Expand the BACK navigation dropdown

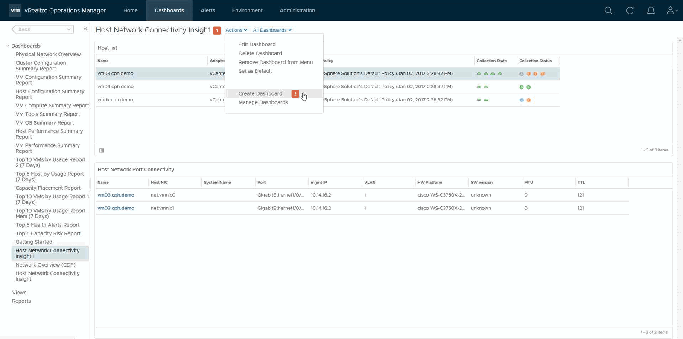pos(69,29)
